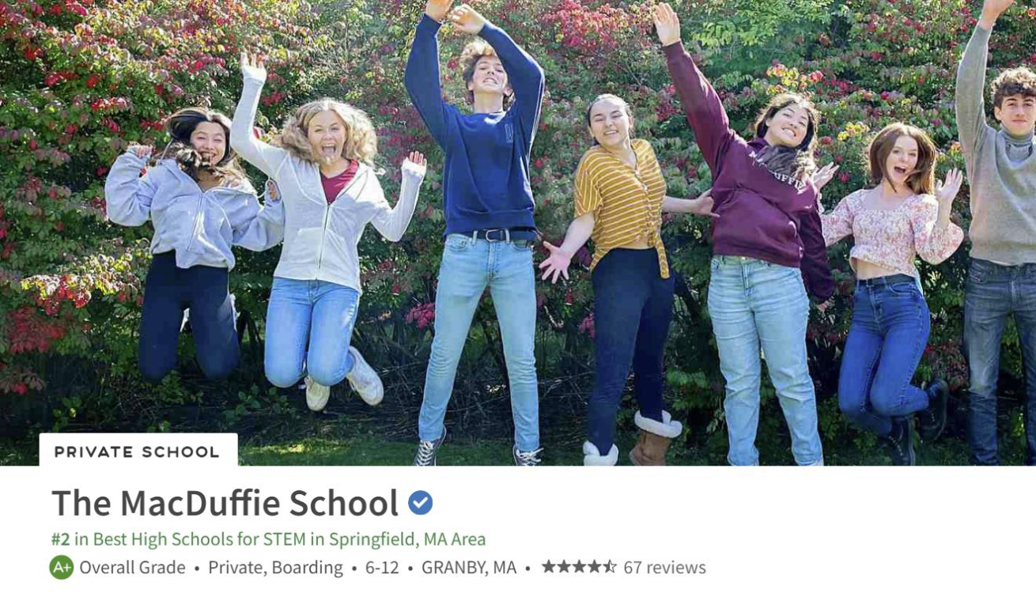Click the half-filled fifth rating star
Screen dimensions: 1036x597
coord(609,567)
